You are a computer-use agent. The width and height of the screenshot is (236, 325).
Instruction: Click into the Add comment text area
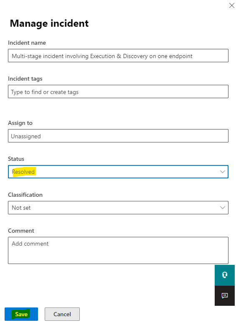[118, 250]
